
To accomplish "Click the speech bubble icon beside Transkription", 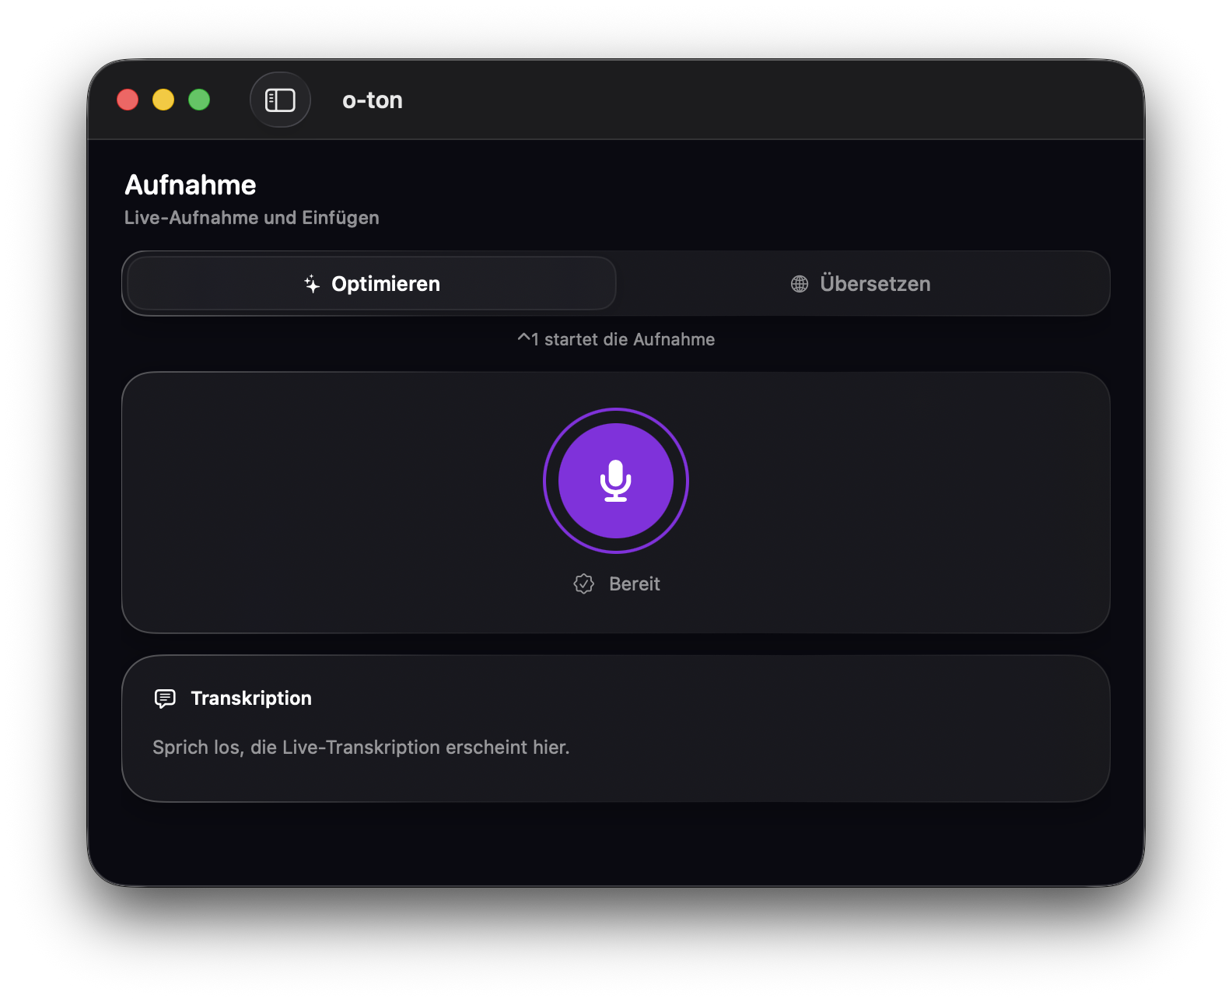I will point(166,698).
